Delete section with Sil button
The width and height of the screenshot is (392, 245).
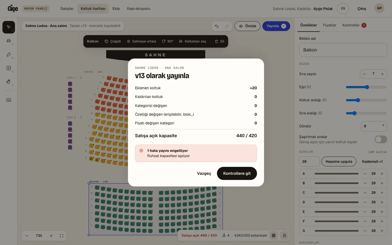pyautogui.click(x=220, y=41)
